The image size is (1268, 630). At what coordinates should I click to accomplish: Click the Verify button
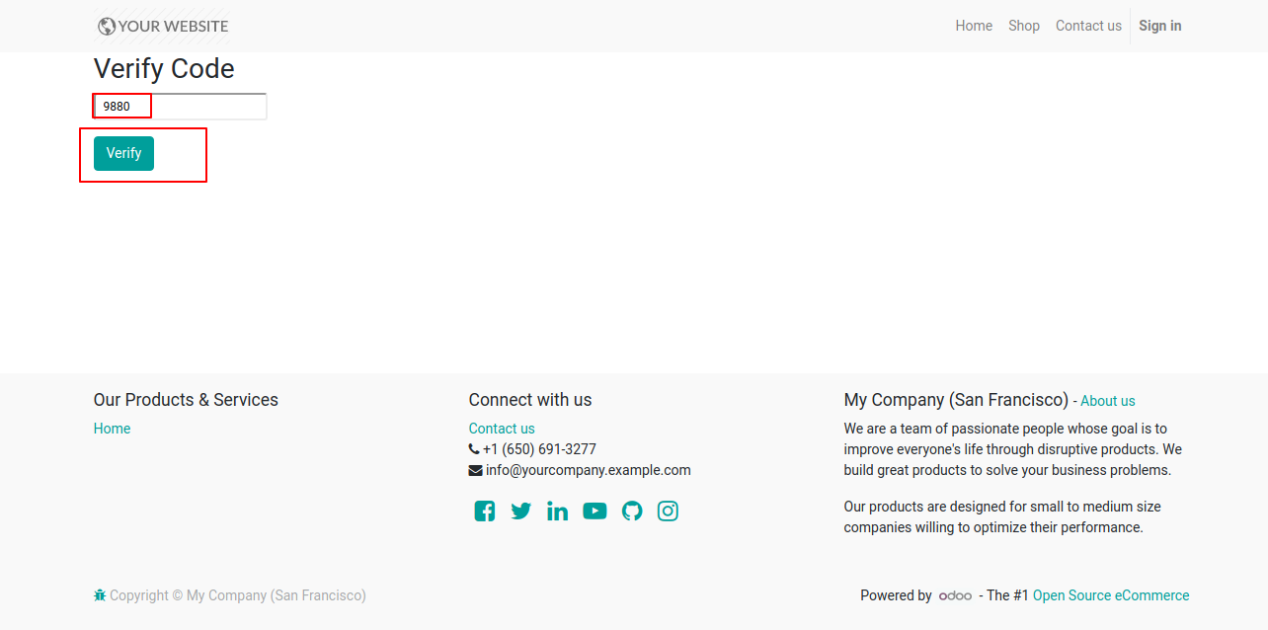(x=123, y=153)
